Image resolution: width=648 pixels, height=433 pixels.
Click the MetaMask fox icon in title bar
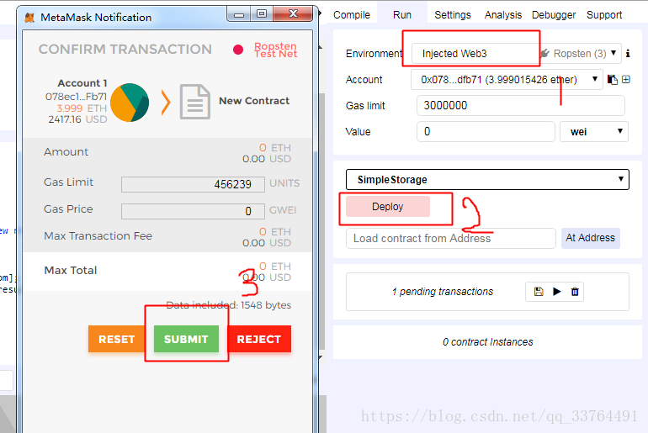29,17
